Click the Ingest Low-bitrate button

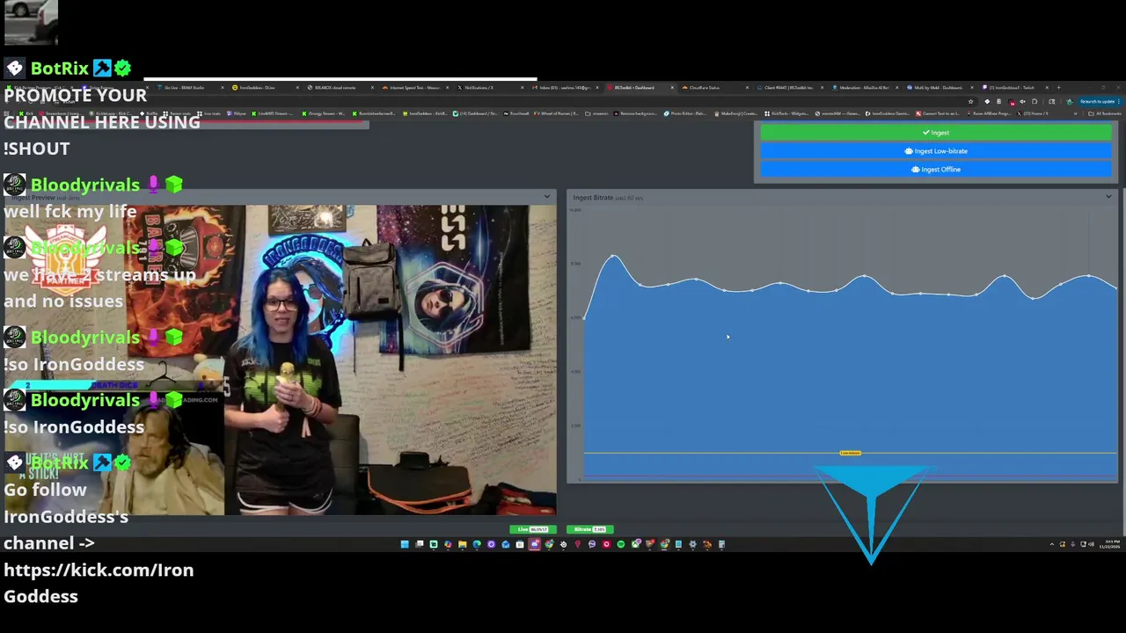pos(936,151)
